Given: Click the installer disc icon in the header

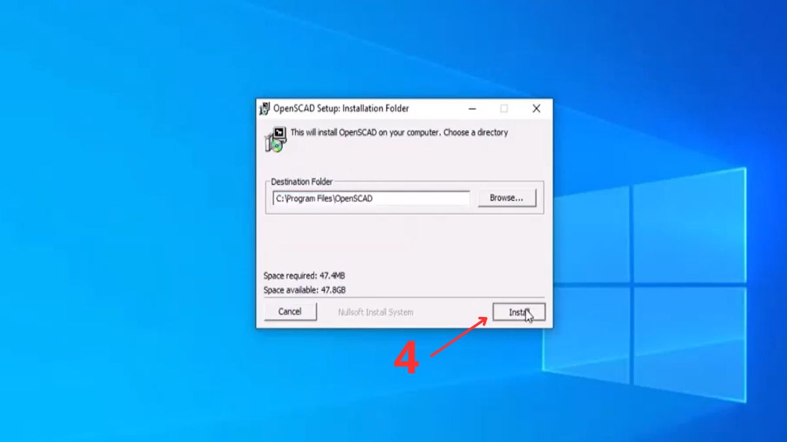Looking at the screenshot, I should [x=275, y=140].
